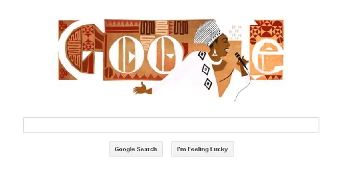Click the microphone held by the singer
Viewport: 343px width, 176px height.
(x=241, y=61)
